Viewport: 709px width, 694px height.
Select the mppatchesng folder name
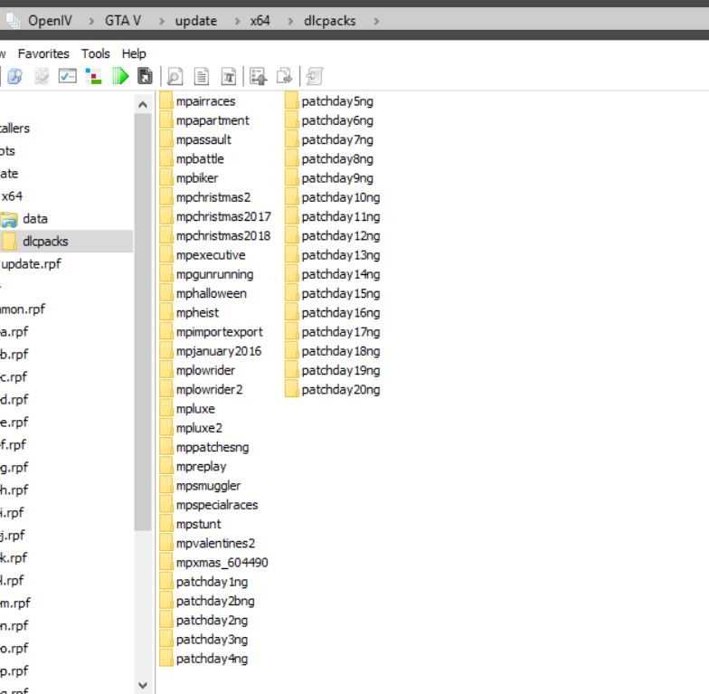click(x=213, y=447)
